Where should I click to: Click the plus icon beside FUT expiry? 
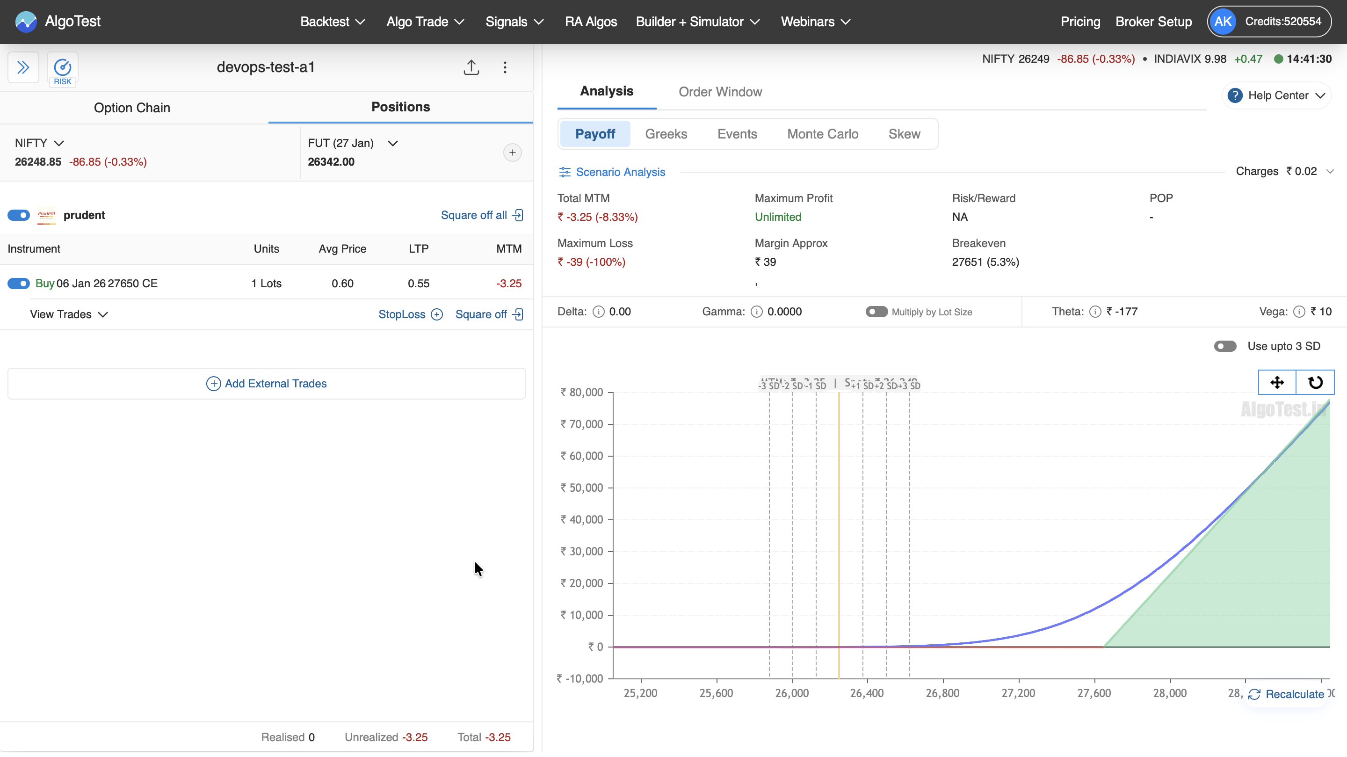click(512, 153)
